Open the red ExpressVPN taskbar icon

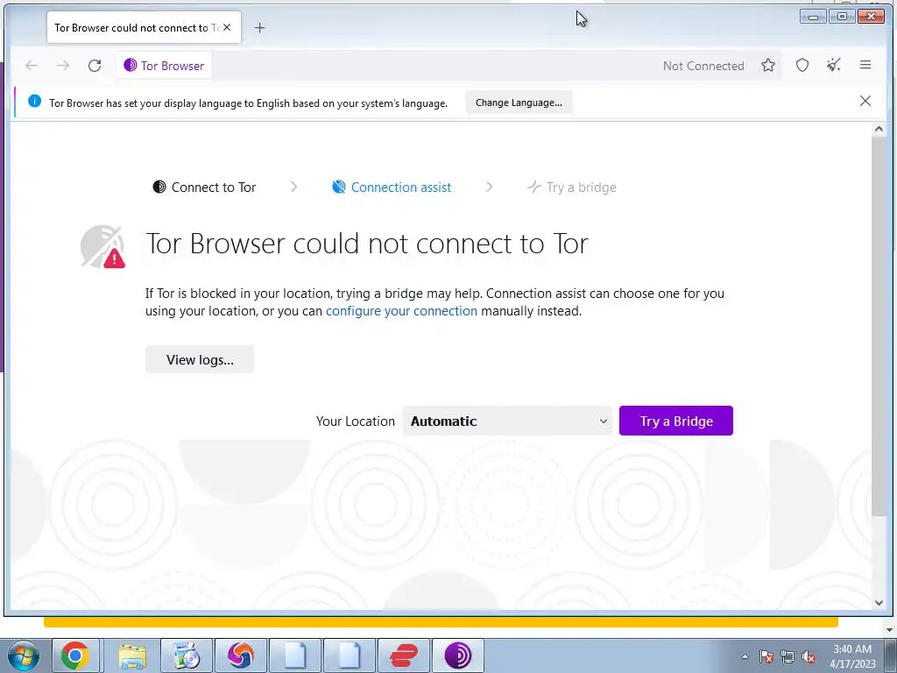(x=404, y=655)
